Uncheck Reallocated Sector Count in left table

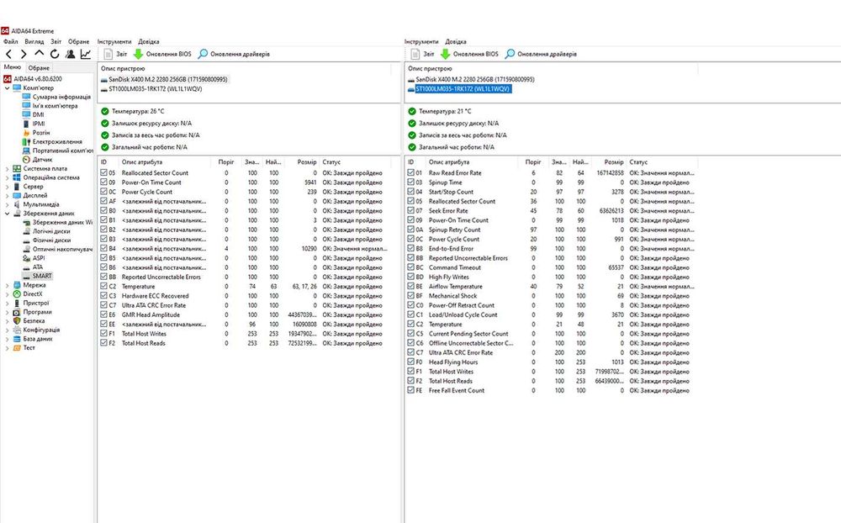coord(104,172)
